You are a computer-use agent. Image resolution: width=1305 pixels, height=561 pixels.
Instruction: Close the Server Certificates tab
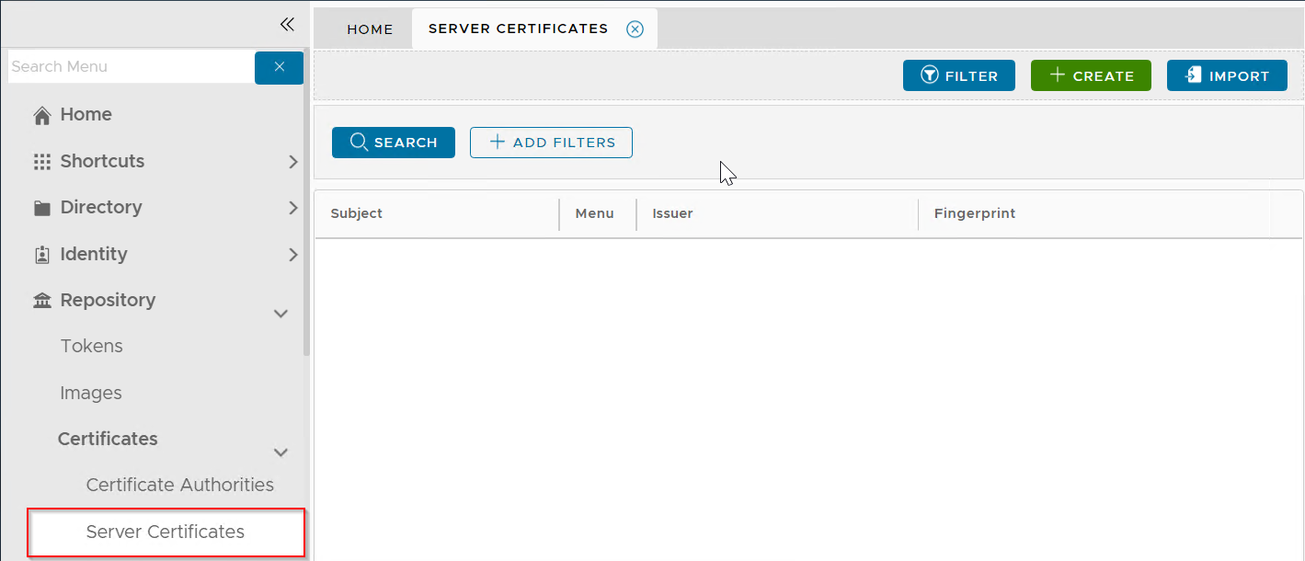click(635, 29)
